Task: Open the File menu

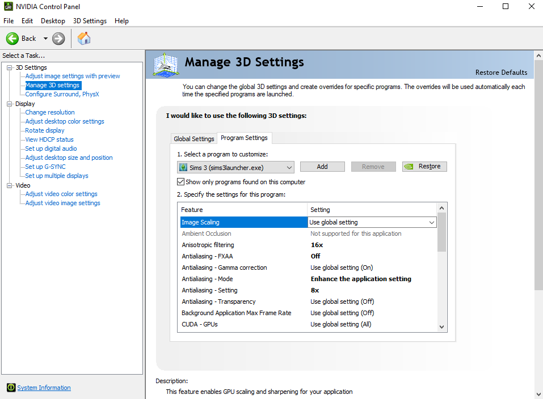Action: coord(9,21)
